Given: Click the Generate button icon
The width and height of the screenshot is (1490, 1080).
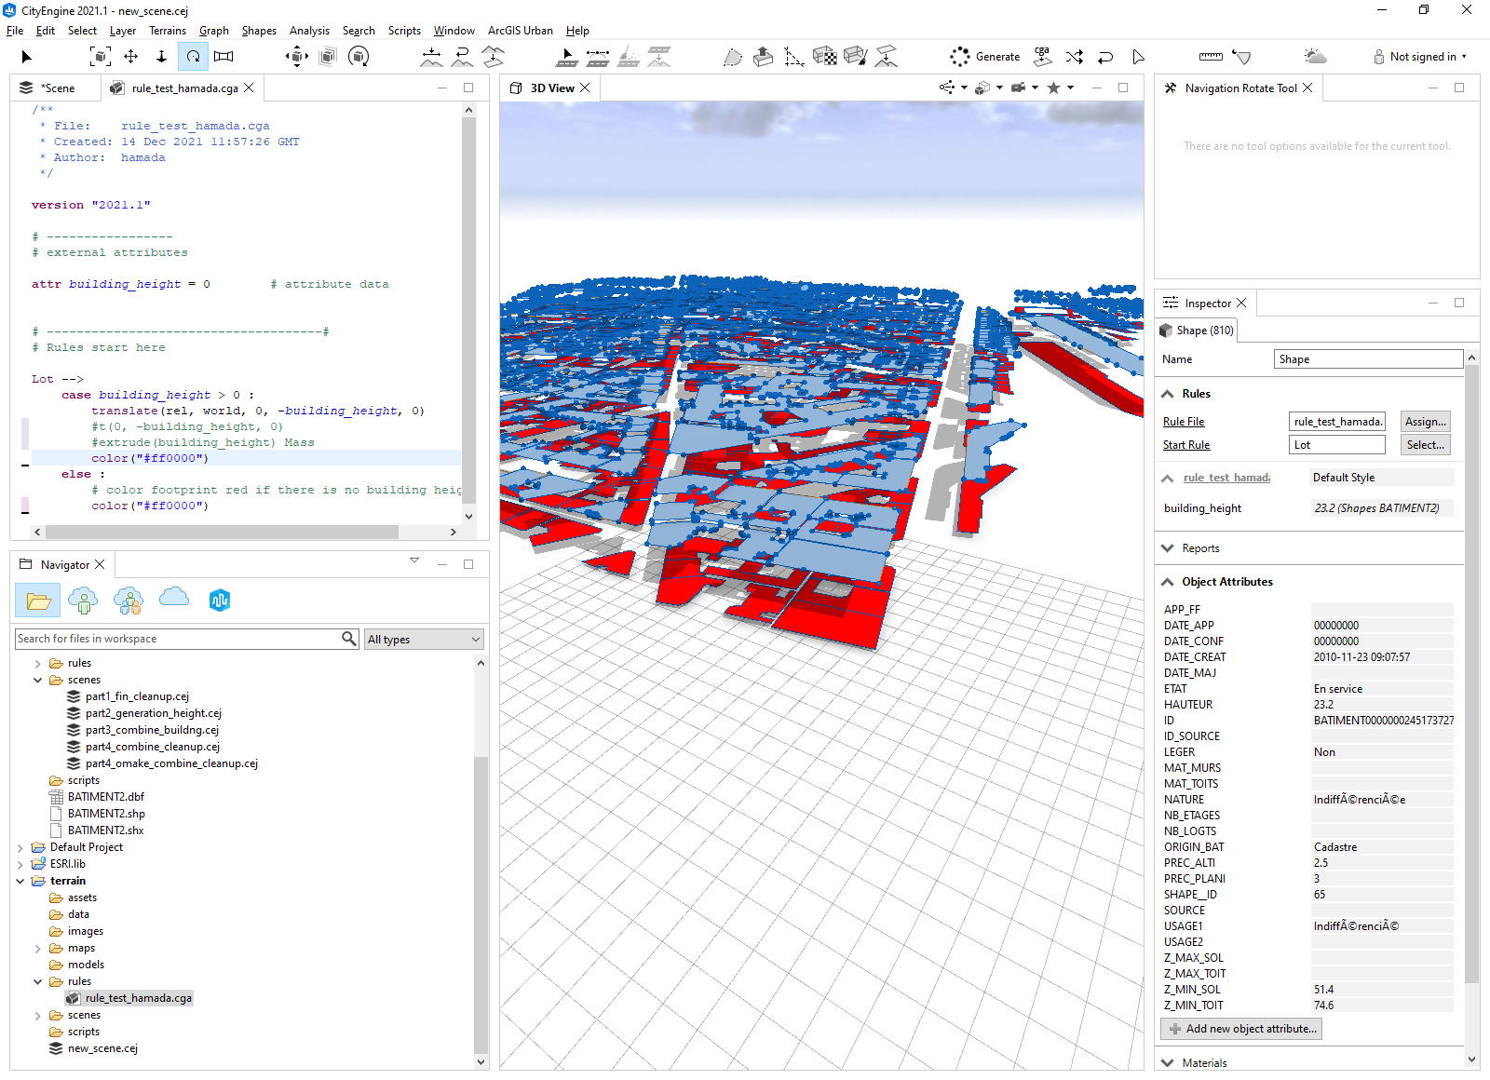Looking at the screenshot, I should tap(960, 56).
